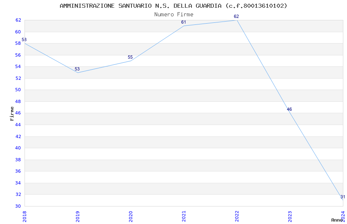Click the 'Numero Firme' subtitle
347x224 pixels.
tap(174, 15)
